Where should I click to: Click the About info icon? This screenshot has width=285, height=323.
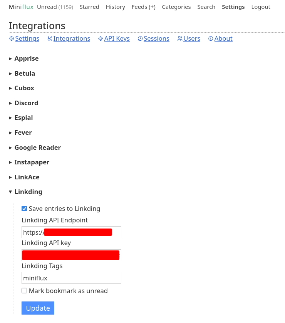click(x=211, y=39)
